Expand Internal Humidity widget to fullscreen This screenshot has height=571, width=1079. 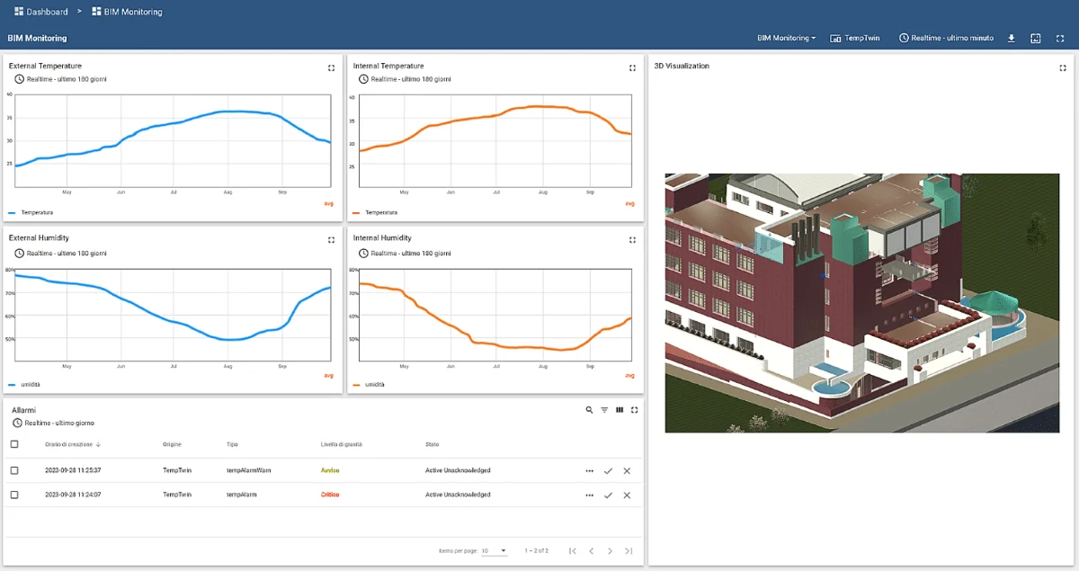[x=632, y=240]
